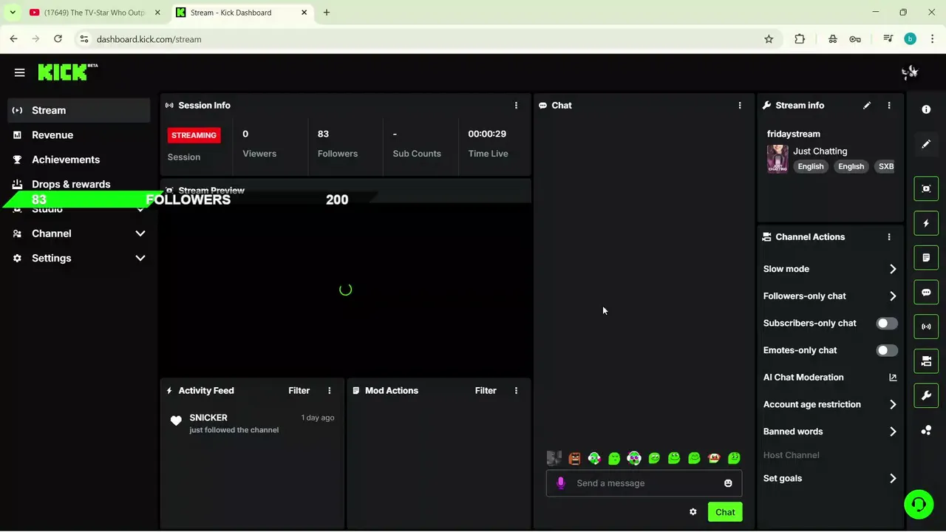Click the Just Chatting category thumbnail
946x532 pixels.
(777, 159)
